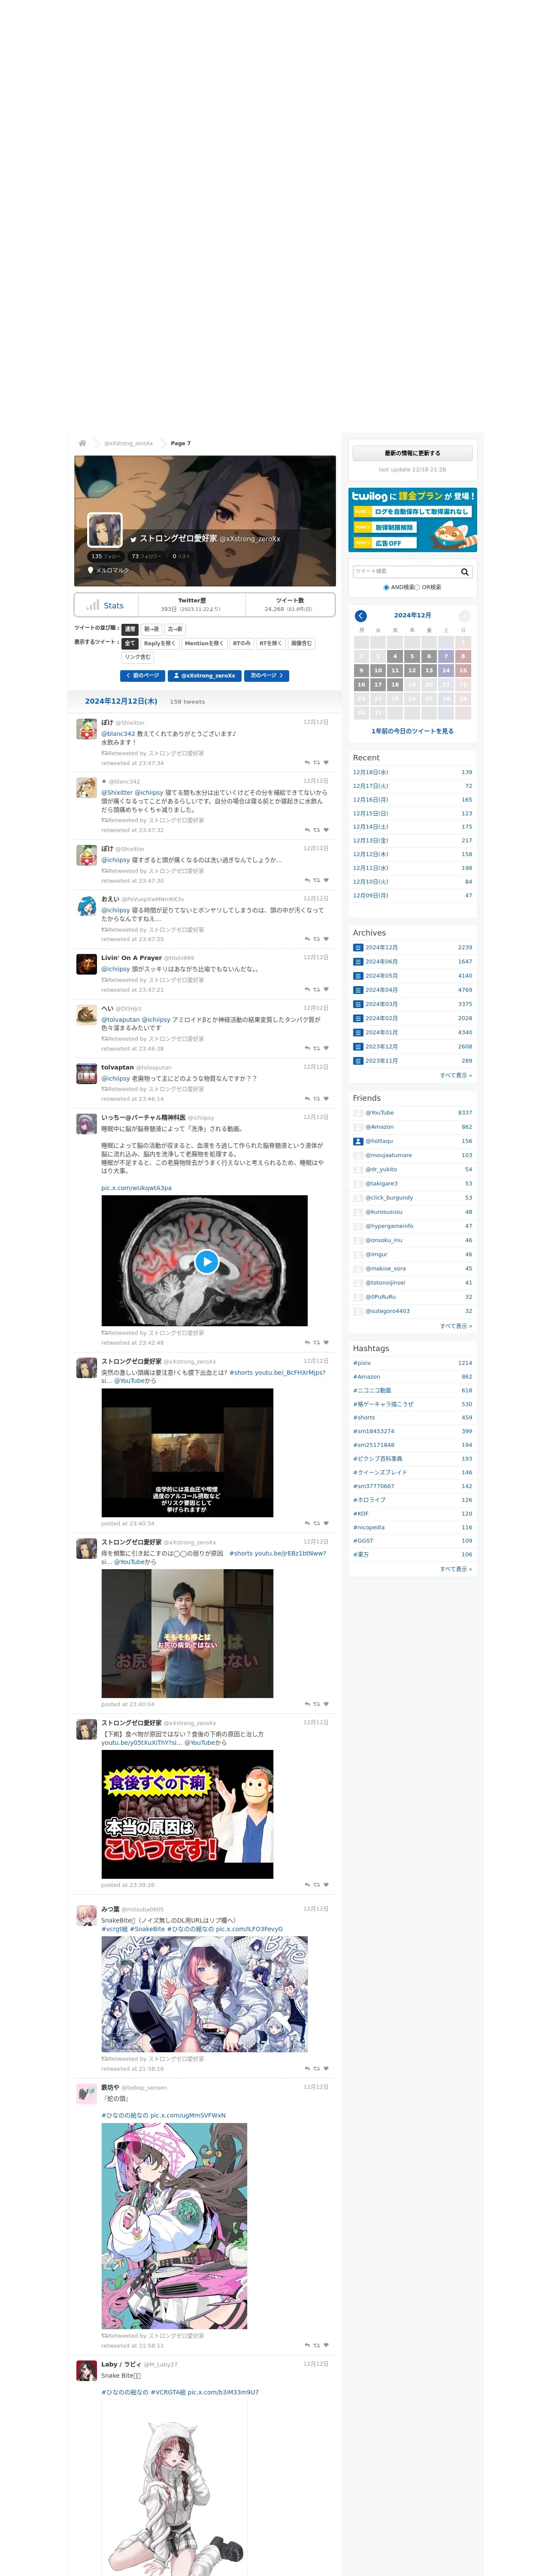Open the #pixiv hashtag entry
The width and height of the screenshot is (551, 2576).
click(362, 1363)
